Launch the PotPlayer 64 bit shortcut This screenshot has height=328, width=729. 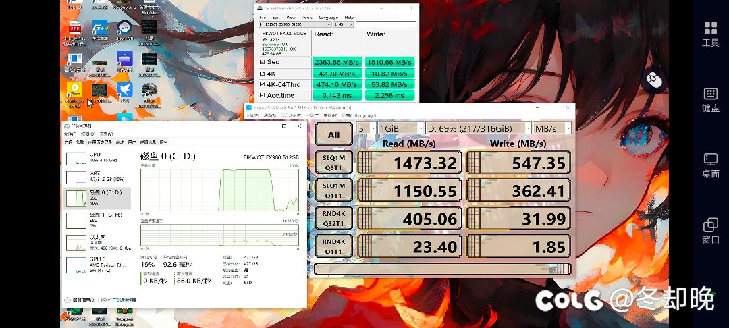(74, 90)
